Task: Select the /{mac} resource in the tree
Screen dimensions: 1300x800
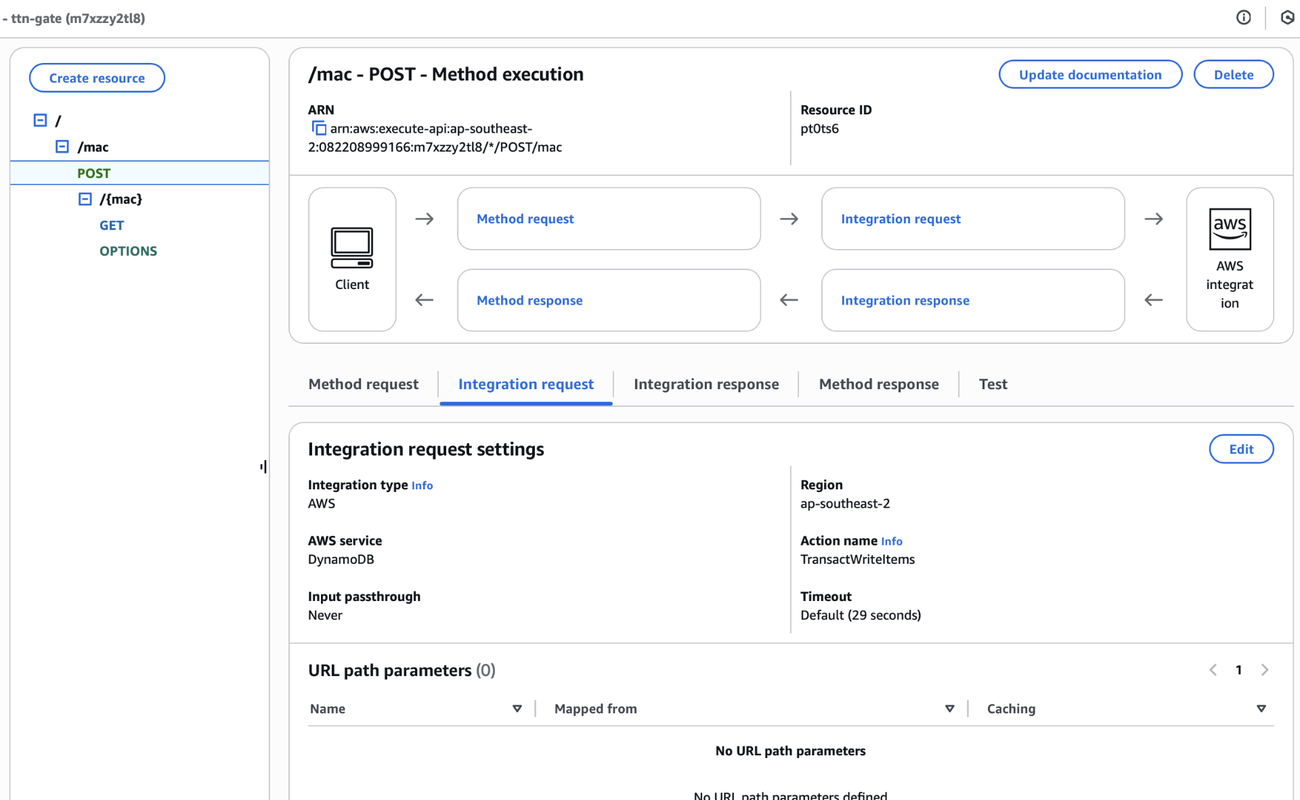Action: (x=121, y=199)
